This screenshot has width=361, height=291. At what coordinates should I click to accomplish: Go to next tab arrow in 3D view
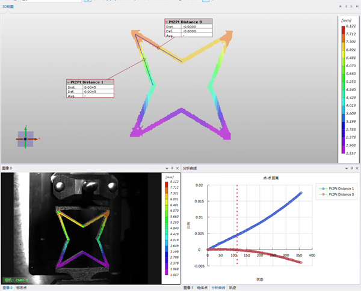click(x=351, y=7)
